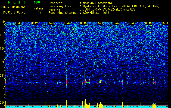Image resolution: width=171 pixels, height=108 pixels.
Task: Click the 0547 time marker
Action: tap(116, 23)
